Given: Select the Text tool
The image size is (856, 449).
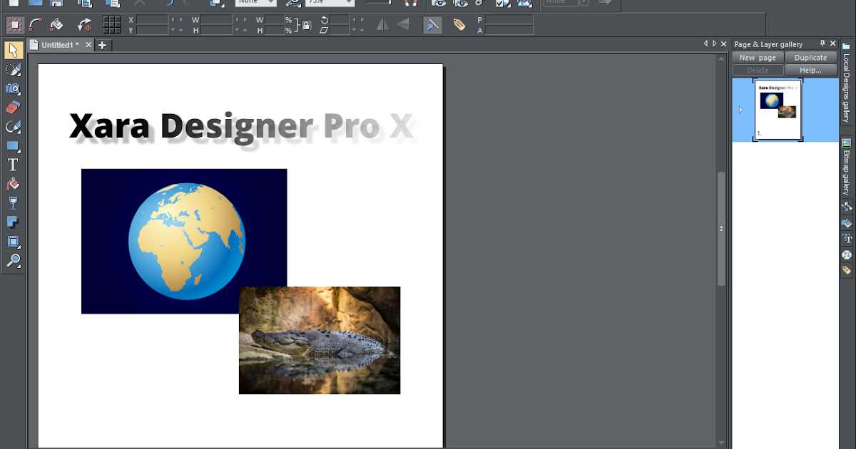Looking at the screenshot, I should (x=12, y=165).
